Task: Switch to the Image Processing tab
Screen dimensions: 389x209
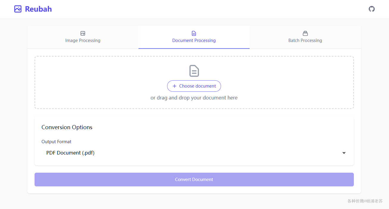Action: tap(83, 40)
